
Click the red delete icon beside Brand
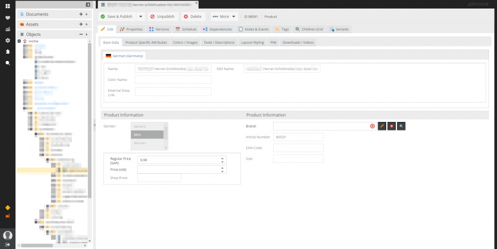[x=391, y=125]
